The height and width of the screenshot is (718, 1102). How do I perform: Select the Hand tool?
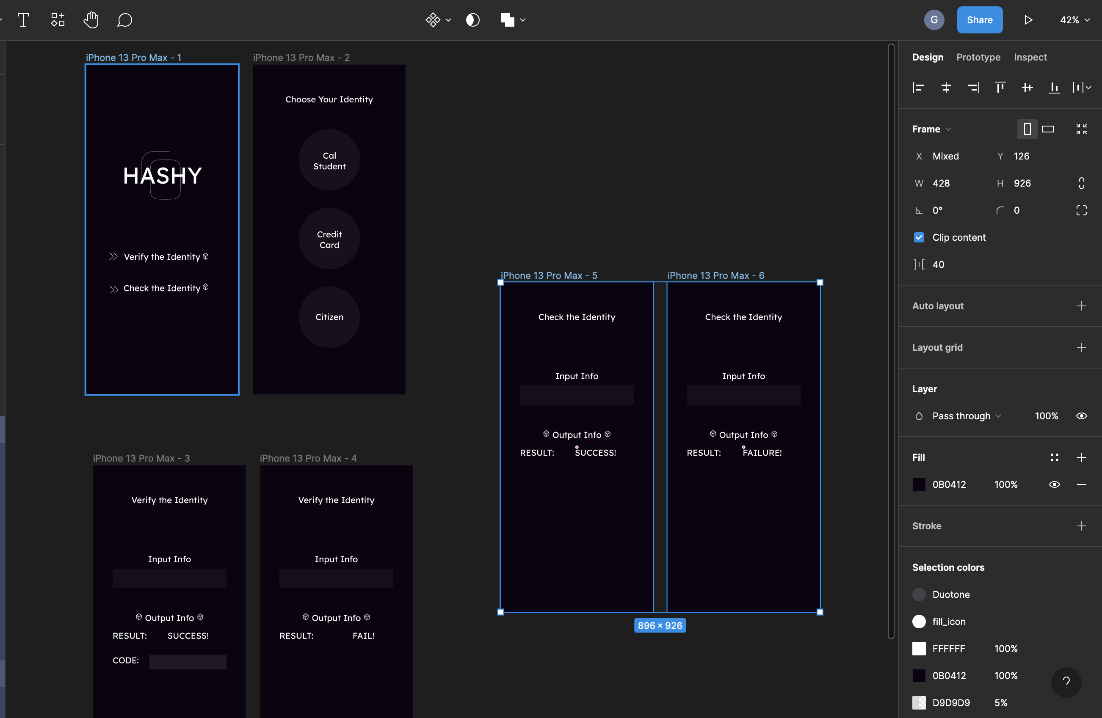[91, 20]
